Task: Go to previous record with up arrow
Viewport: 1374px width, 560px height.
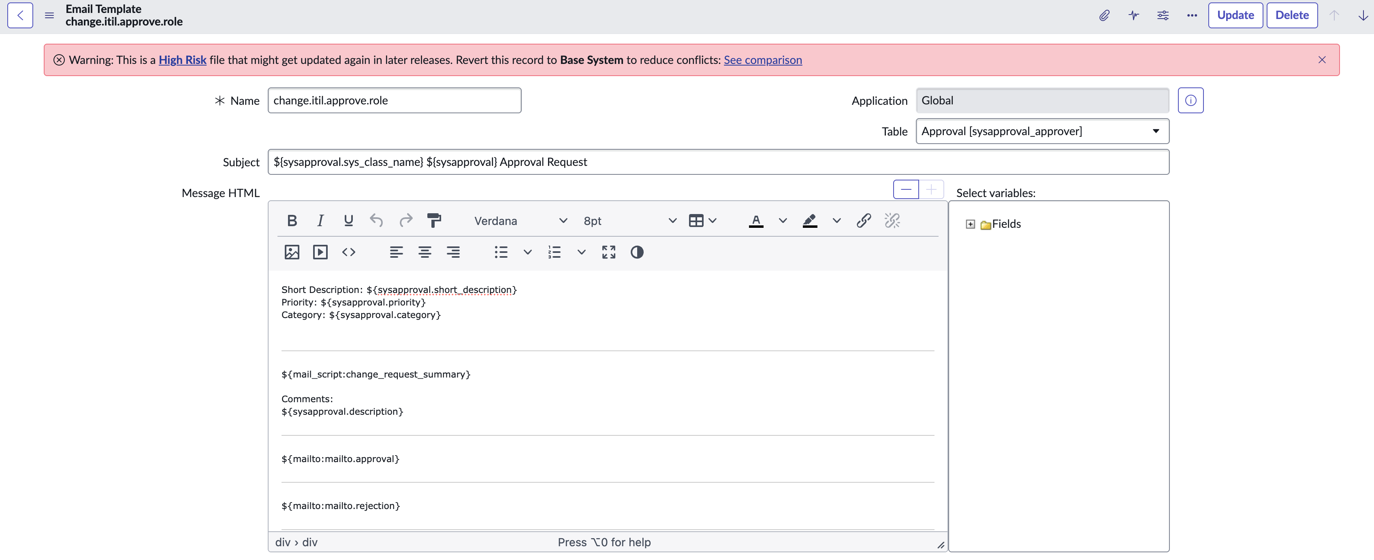Action: [1334, 15]
